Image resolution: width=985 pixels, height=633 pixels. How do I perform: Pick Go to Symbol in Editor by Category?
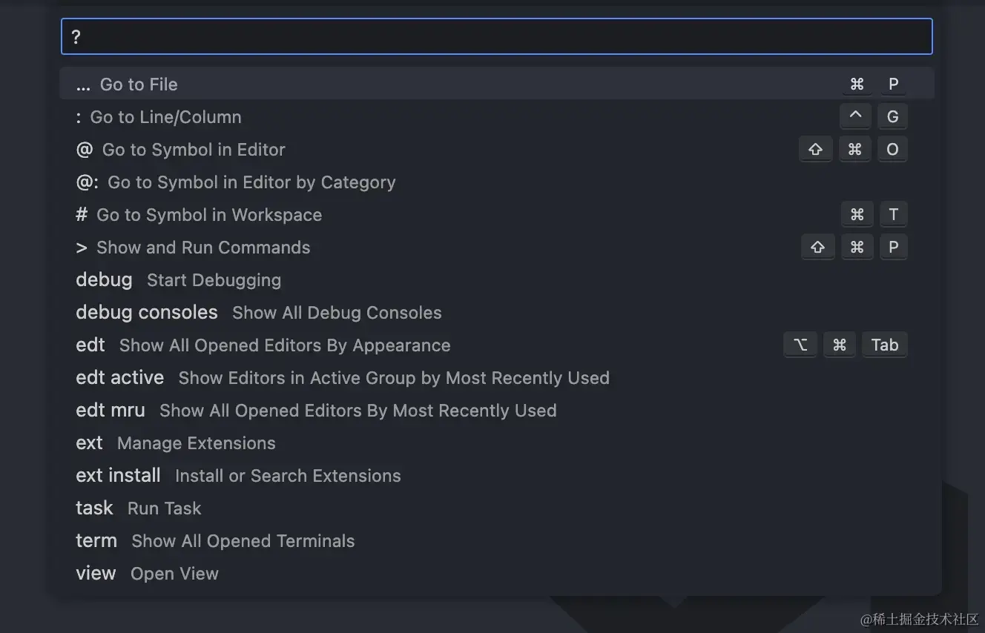[x=251, y=182]
